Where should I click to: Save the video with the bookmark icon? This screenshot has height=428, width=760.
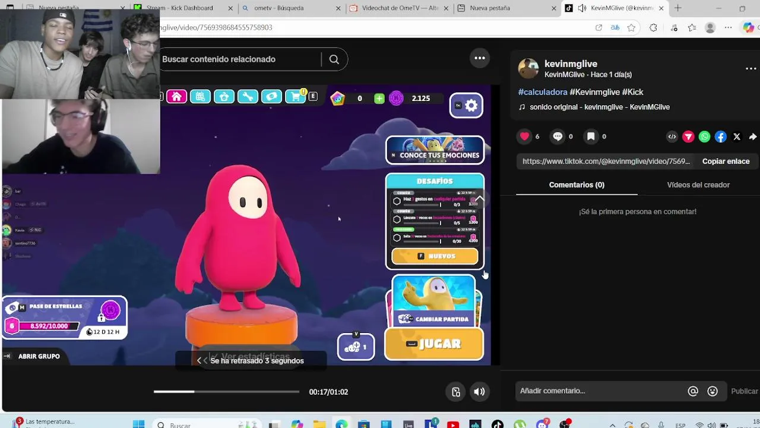pyautogui.click(x=591, y=137)
